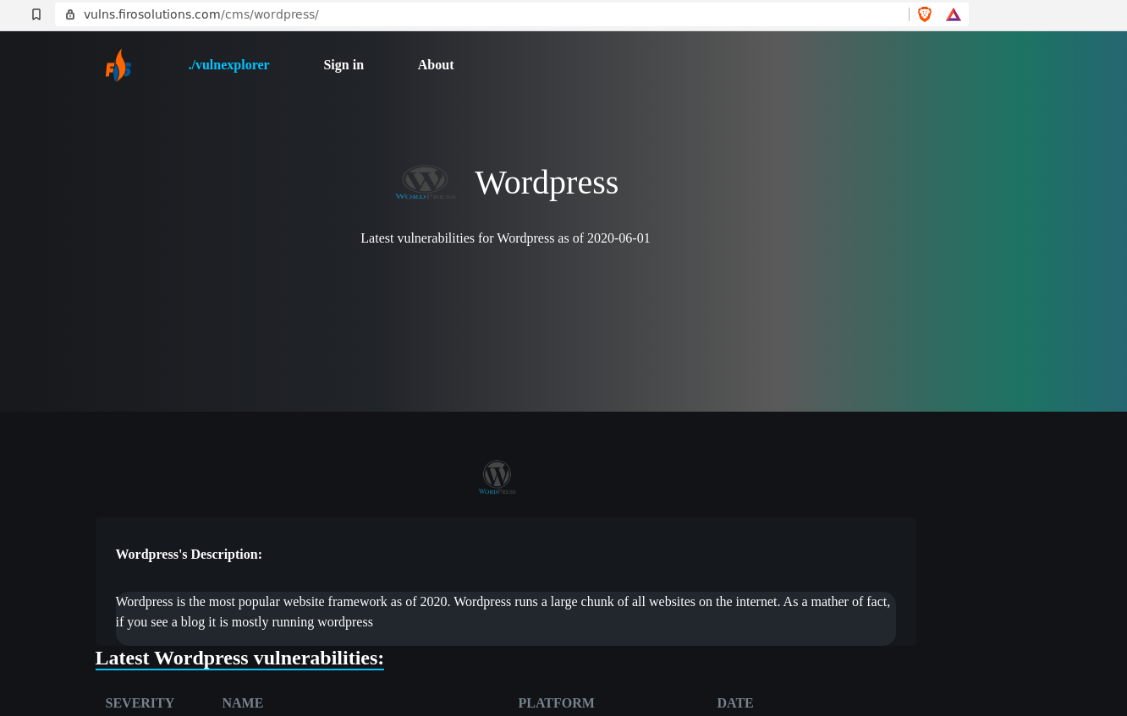Go to the Sign in page
The width and height of the screenshot is (1127, 716).
tap(344, 65)
